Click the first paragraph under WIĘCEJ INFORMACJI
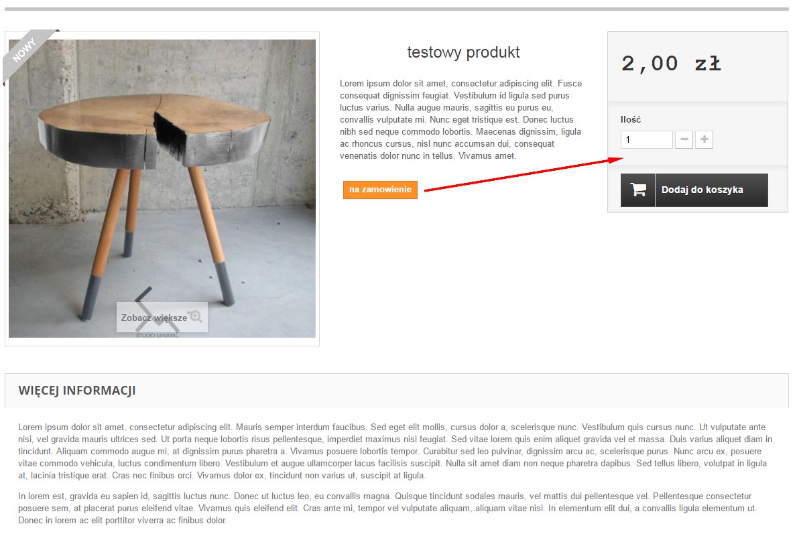 (395, 451)
